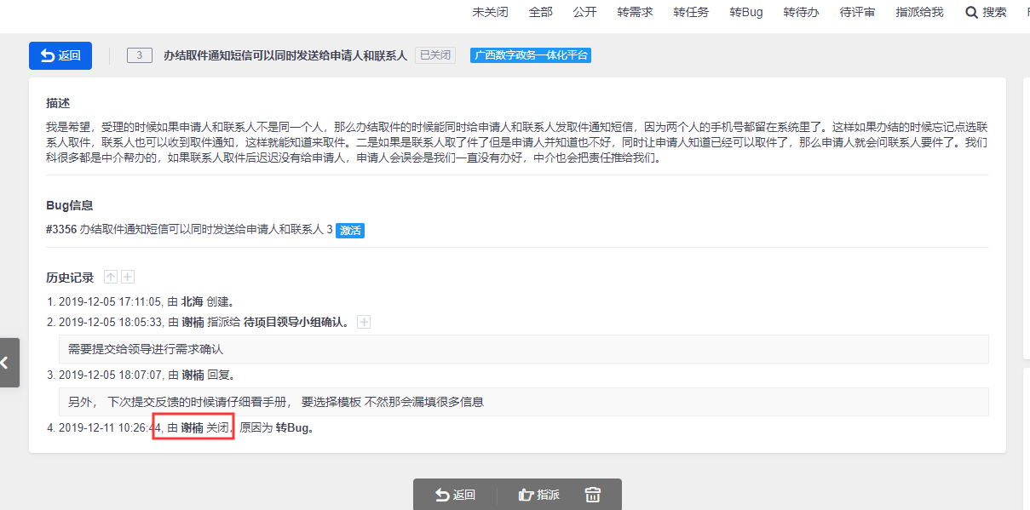Screen dimensions: 1030x510
Task: Click comment about 下次提交反馈的时候请仔细看手册
Action: click(x=523, y=402)
